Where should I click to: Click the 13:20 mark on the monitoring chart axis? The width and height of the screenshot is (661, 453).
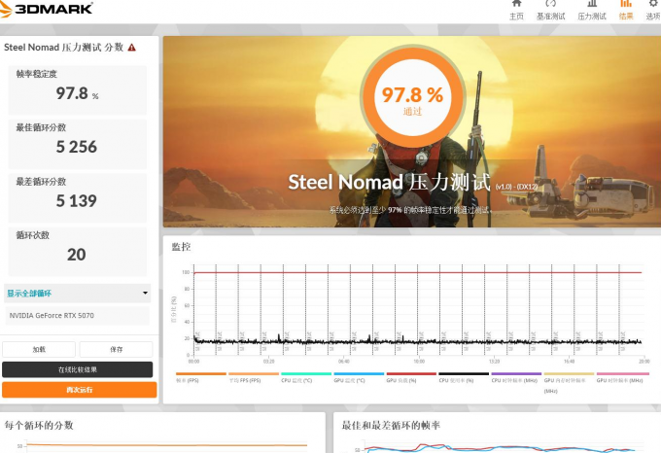click(494, 362)
